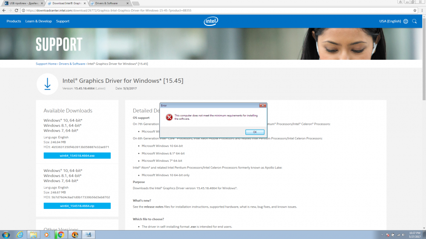The image size is (426, 239).
Task: Click the scrollbar down arrow
Action: point(424,228)
